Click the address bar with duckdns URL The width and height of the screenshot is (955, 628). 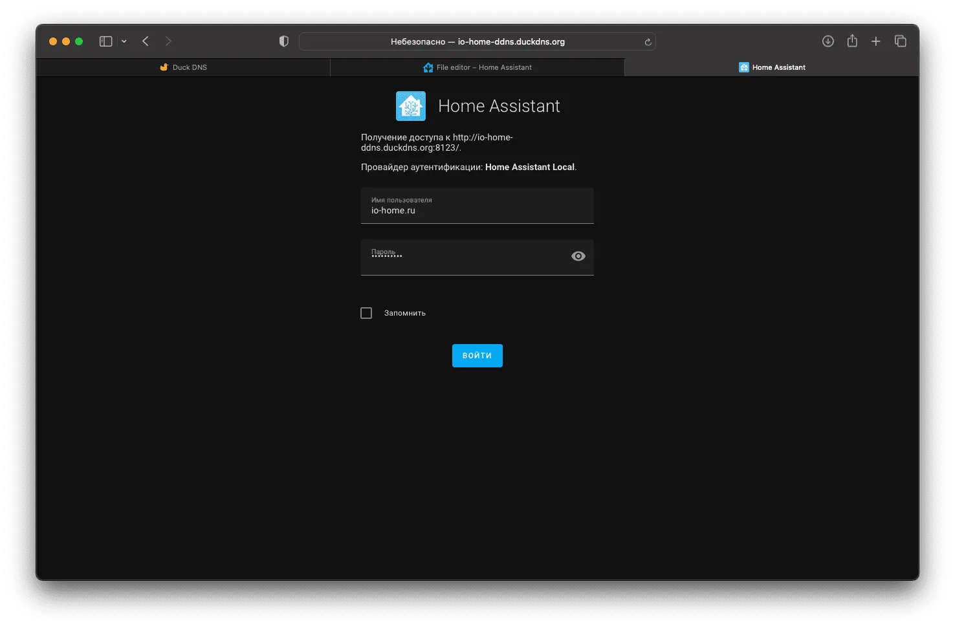(x=477, y=41)
